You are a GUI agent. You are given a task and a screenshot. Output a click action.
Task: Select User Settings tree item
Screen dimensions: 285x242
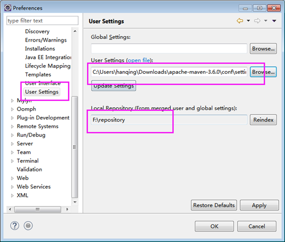[42, 92]
